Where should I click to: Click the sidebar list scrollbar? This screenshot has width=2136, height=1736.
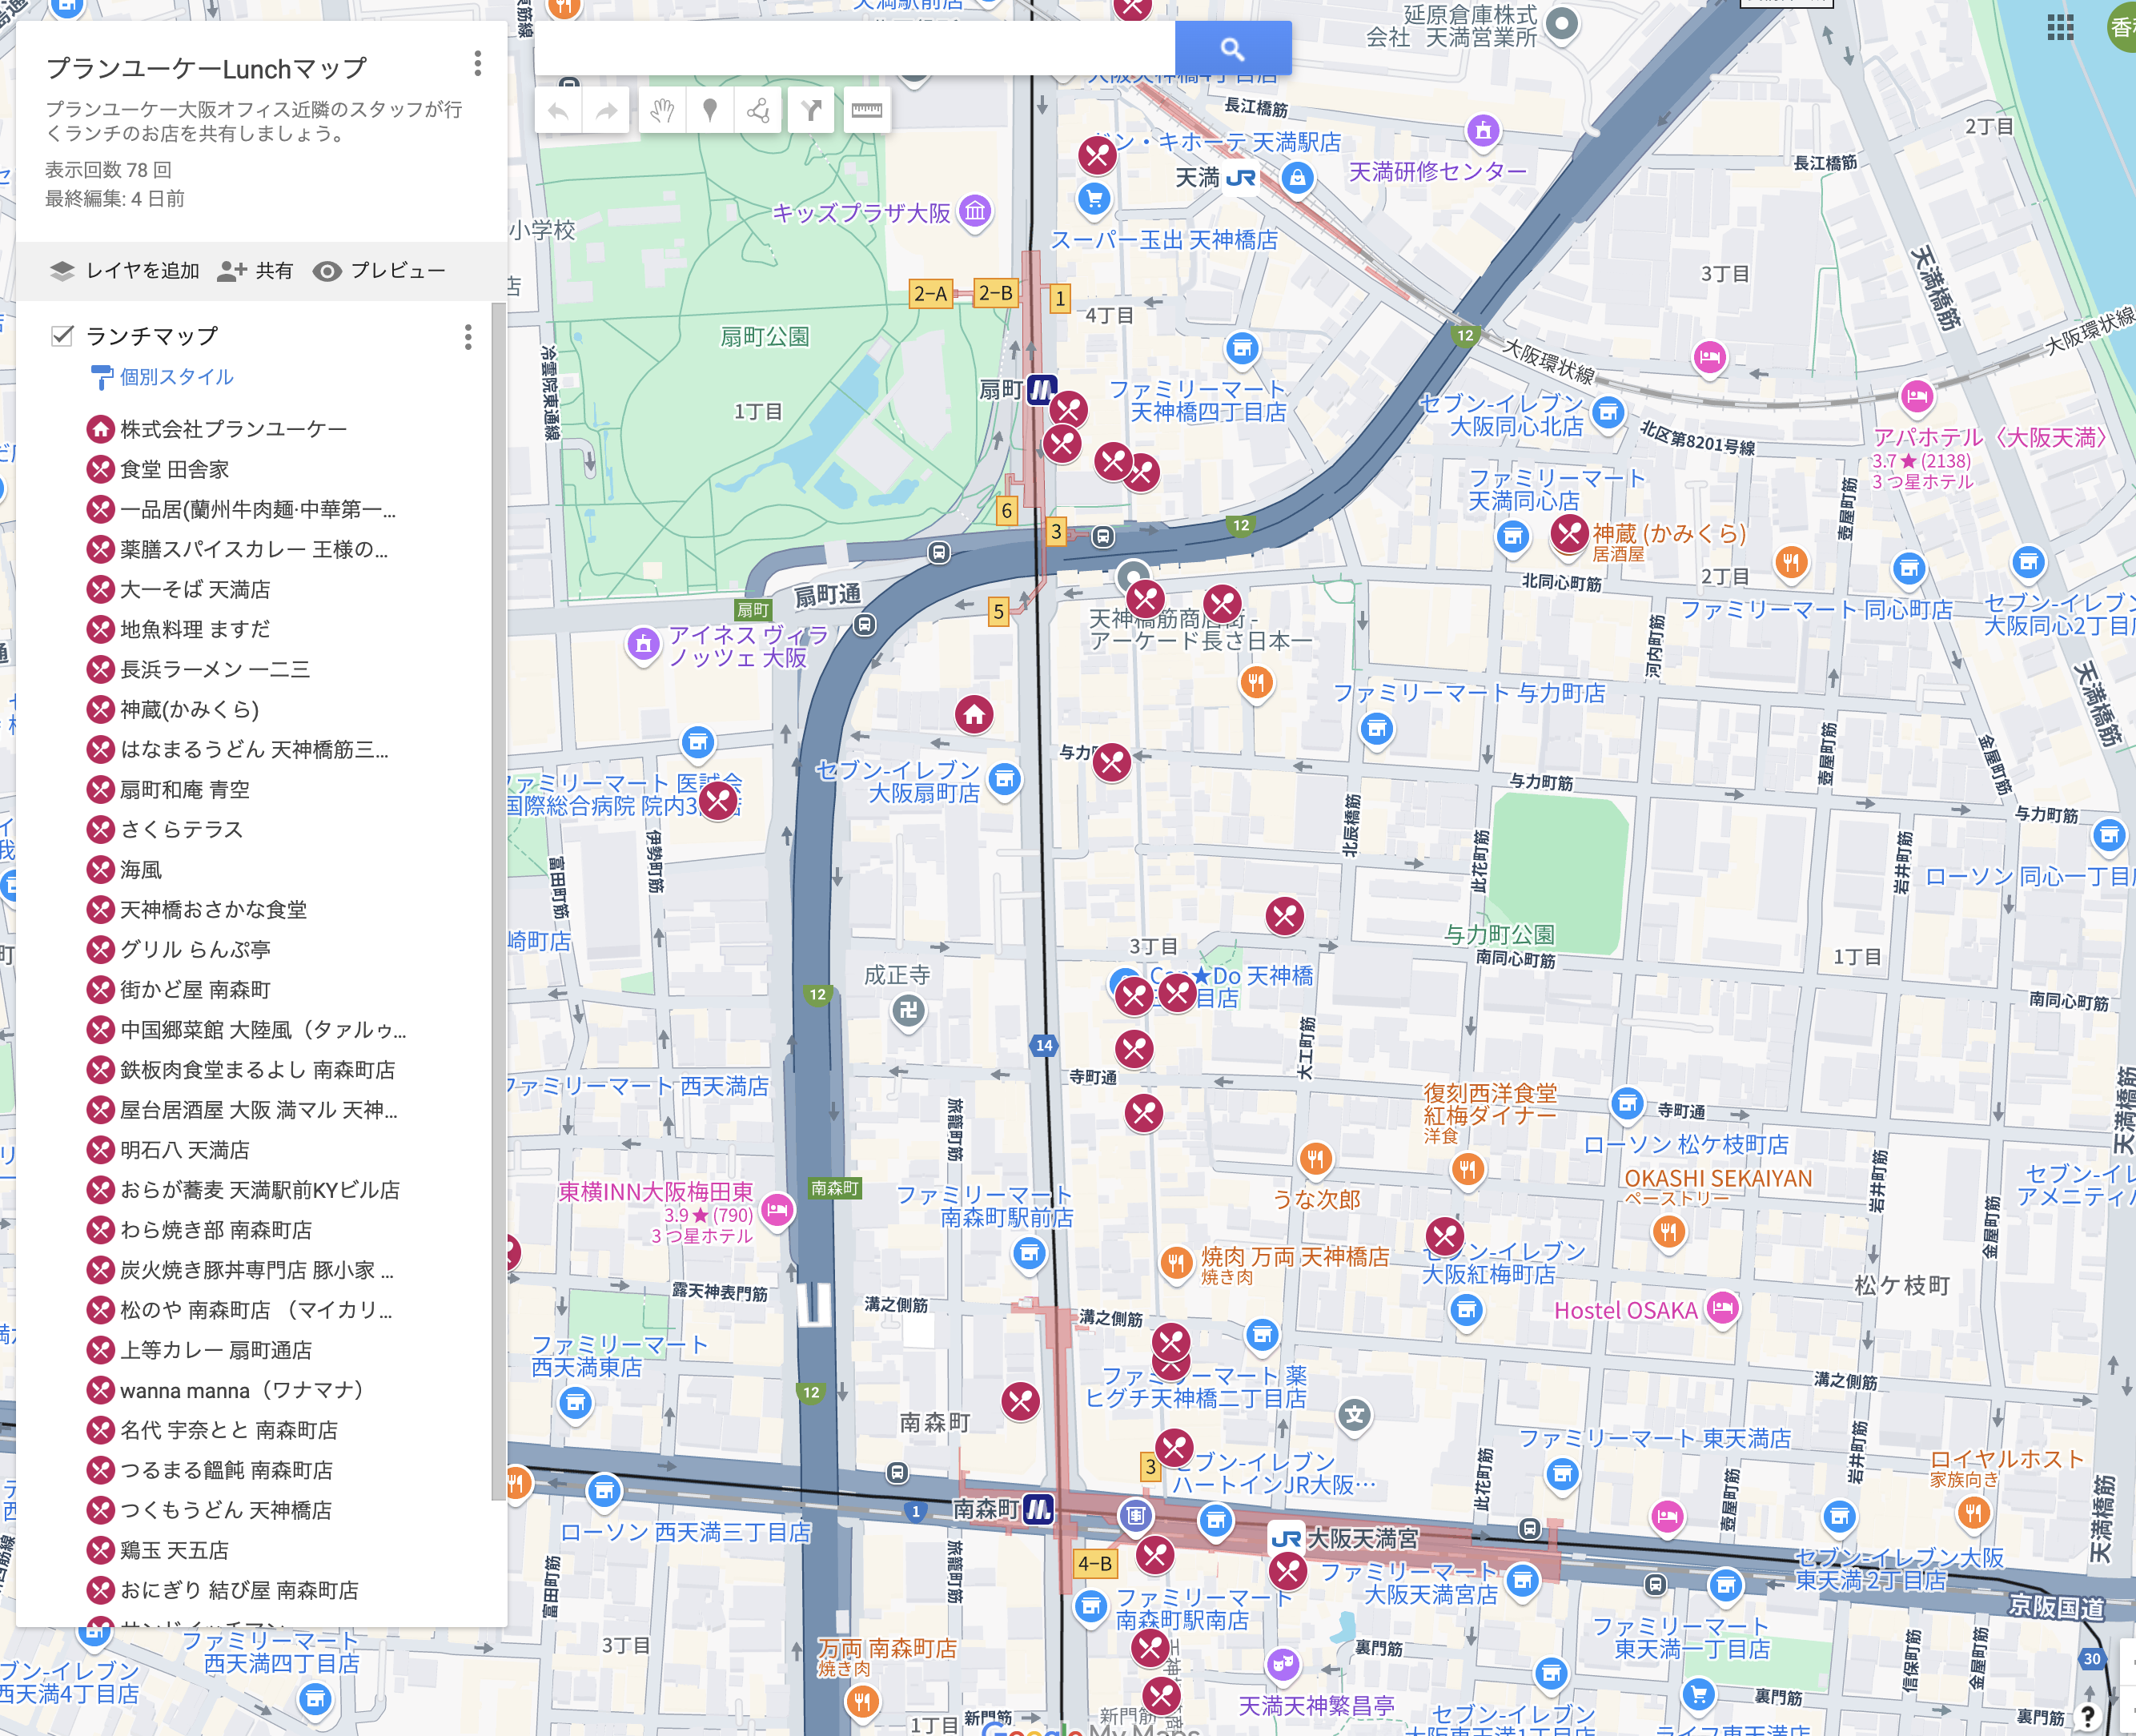click(498, 900)
